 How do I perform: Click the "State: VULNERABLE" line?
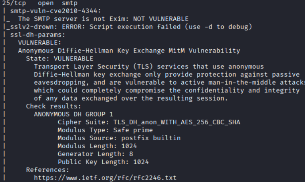point(59,58)
